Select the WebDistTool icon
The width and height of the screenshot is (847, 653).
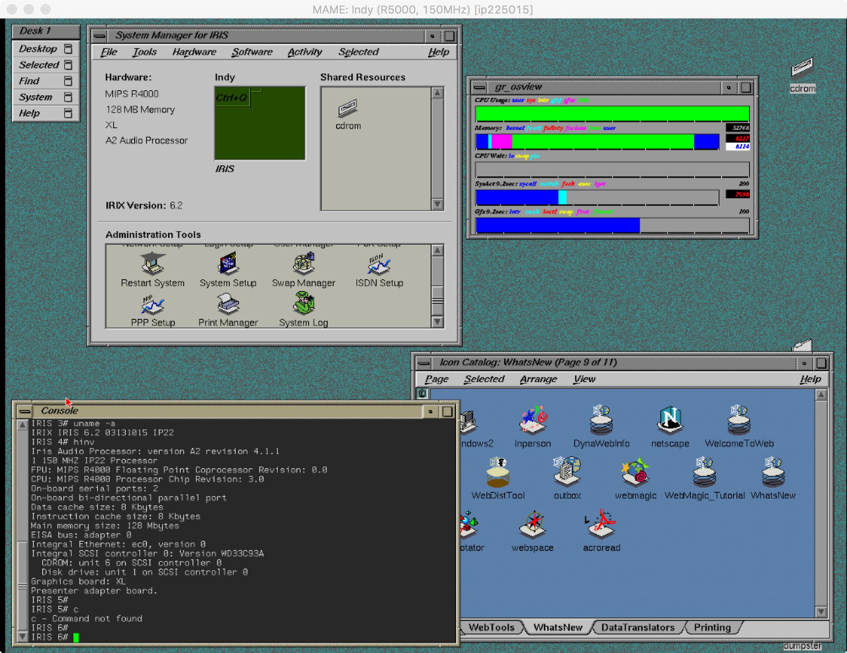coord(498,472)
